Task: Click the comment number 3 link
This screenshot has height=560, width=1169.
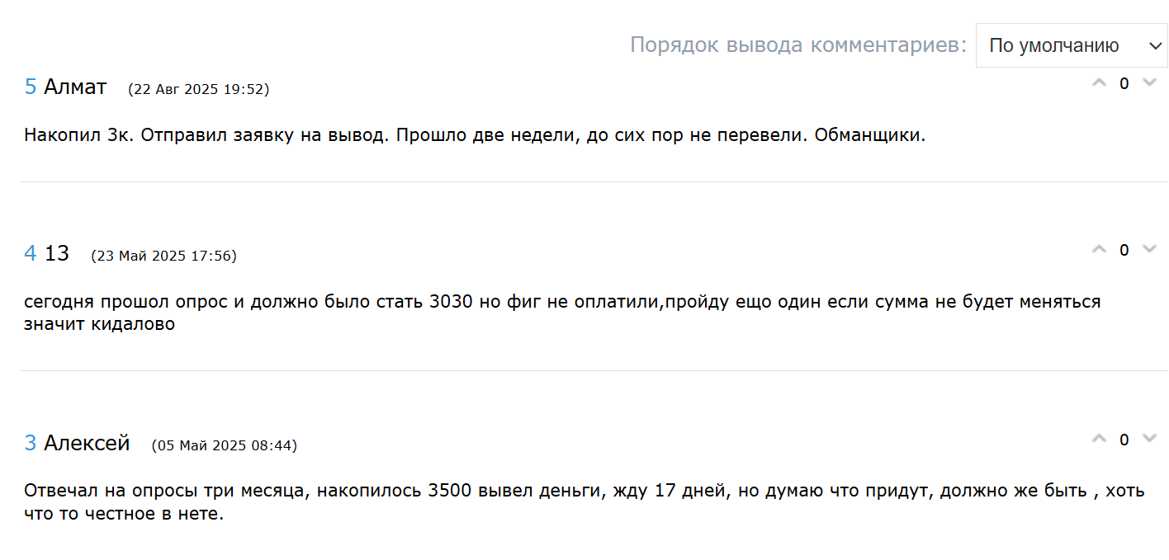Action: coord(31,443)
